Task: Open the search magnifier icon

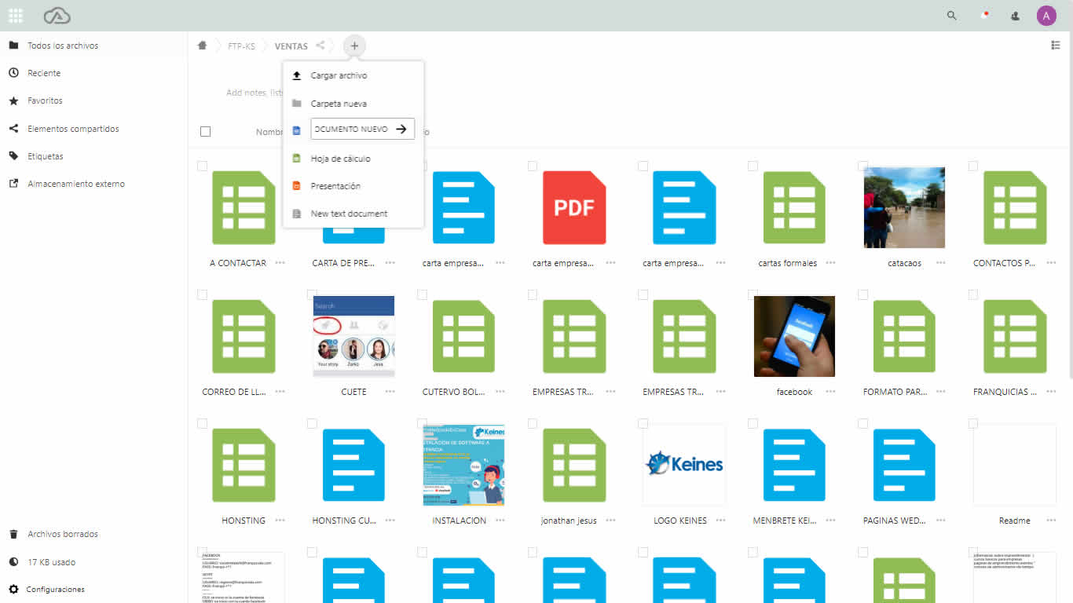Action: 952,15
